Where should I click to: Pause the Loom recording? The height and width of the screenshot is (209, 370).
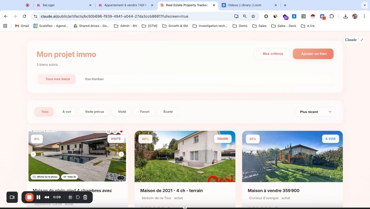click(x=38, y=197)
